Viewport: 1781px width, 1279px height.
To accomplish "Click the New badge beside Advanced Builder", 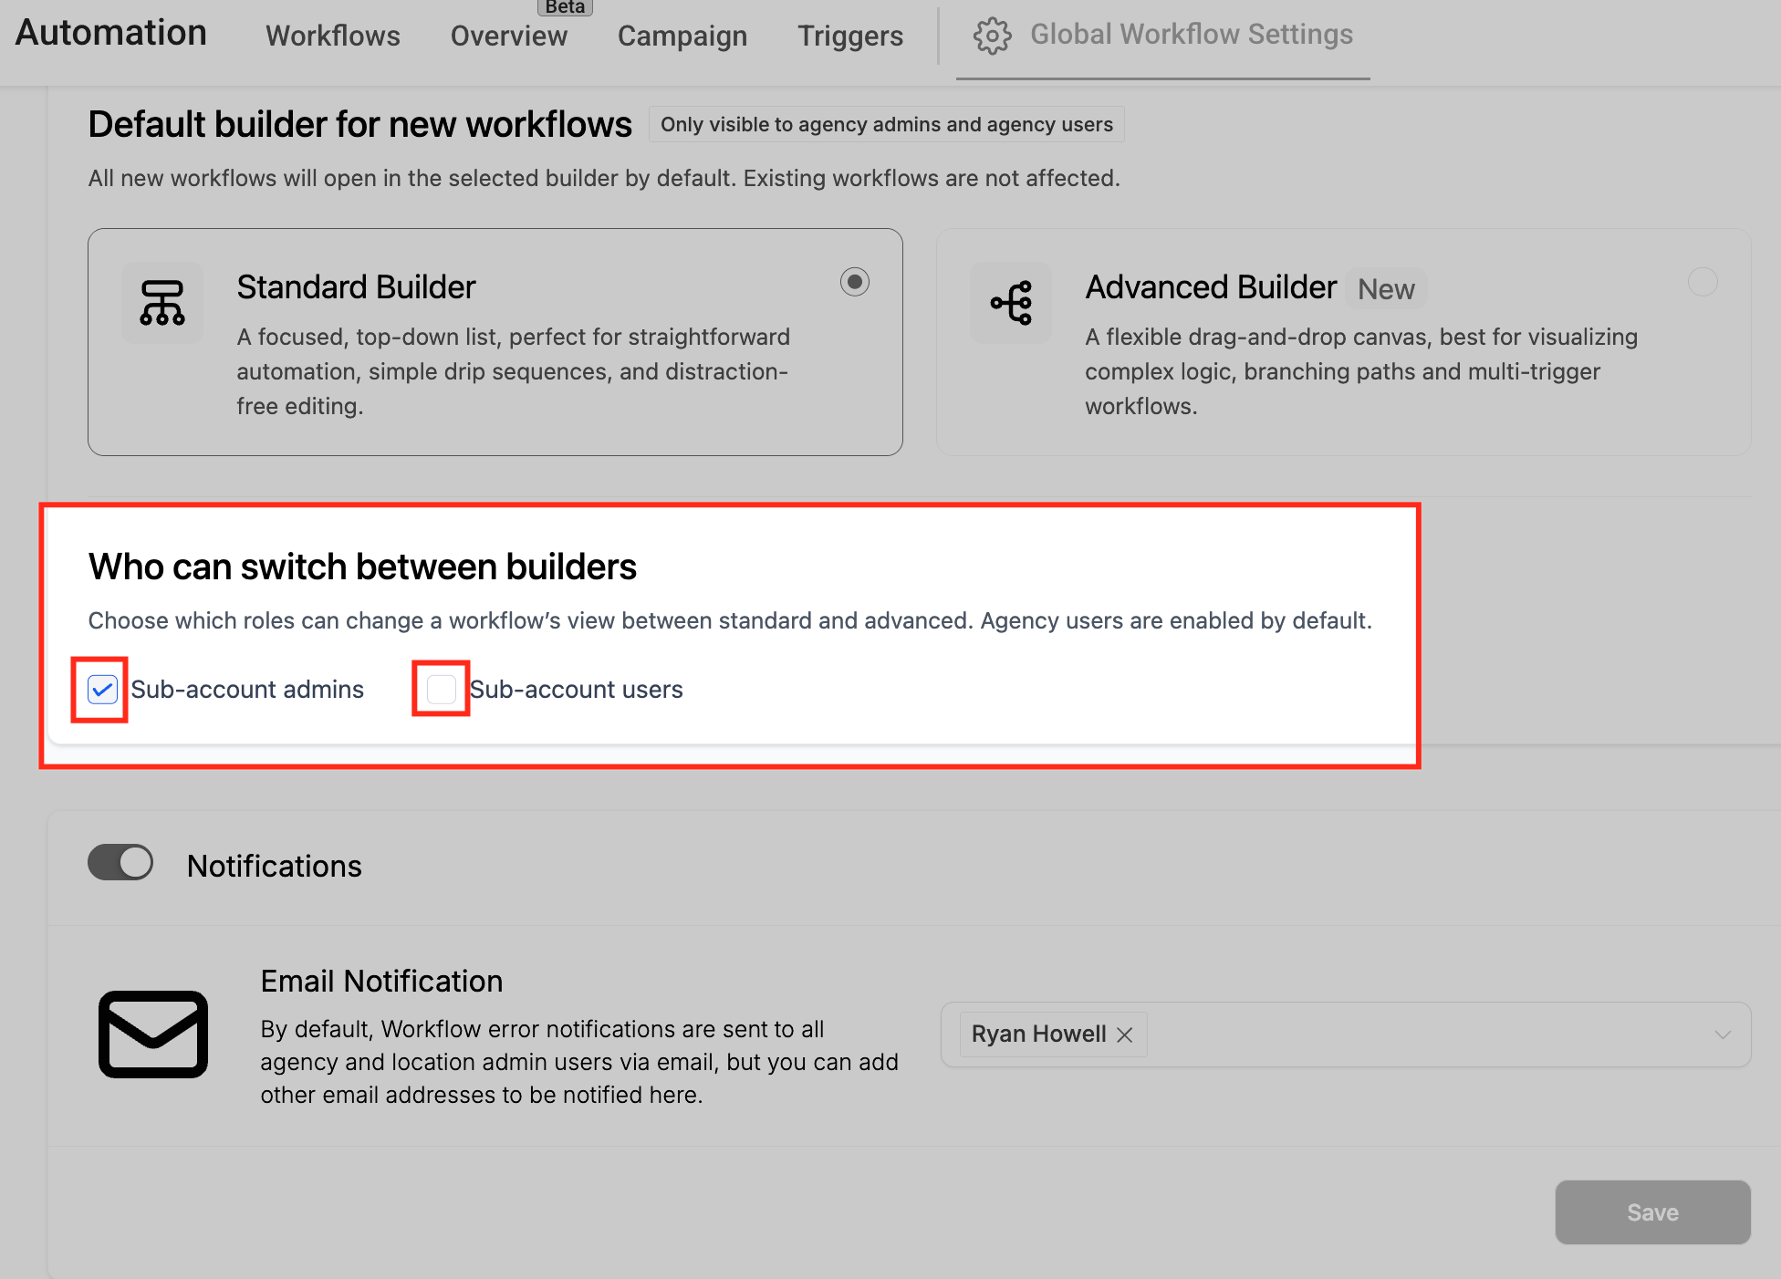I will 1385,289.
